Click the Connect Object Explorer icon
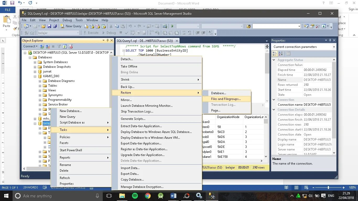Screen dimensions: 358x201 click(x=42, y=46)
